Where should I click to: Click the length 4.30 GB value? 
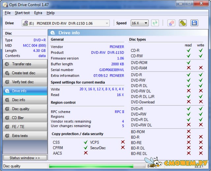39,51
